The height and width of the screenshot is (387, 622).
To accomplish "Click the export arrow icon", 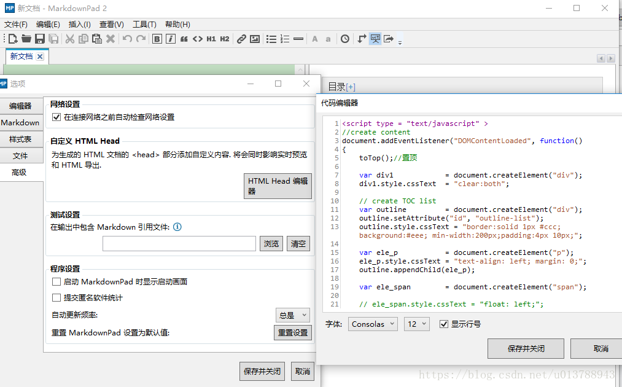I will pyautogui.click(x=389, y=39).
